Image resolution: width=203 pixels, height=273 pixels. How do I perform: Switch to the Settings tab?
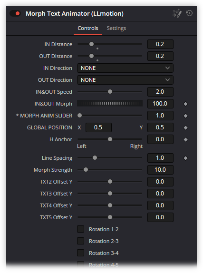pyautogui.click(x=116, y=28)
